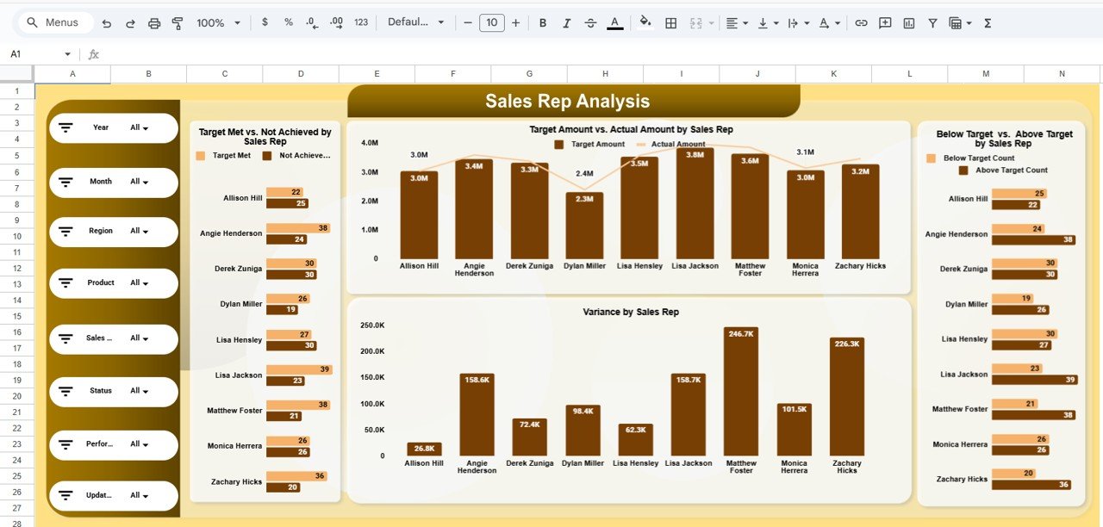Apply currency format with the dollar icon
Image resolution: width=1103 pixels, height=527 pixels.
265,22
